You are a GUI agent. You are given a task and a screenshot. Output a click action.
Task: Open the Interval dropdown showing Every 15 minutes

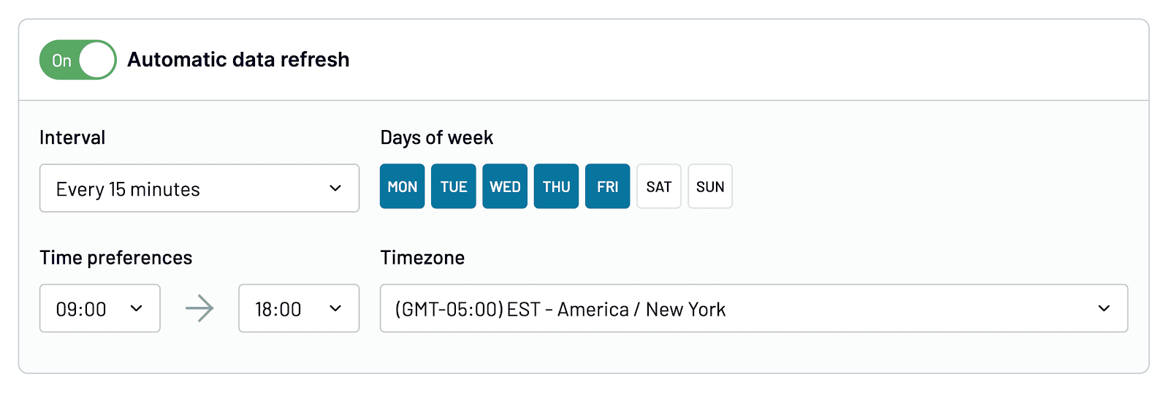point(199,188)
